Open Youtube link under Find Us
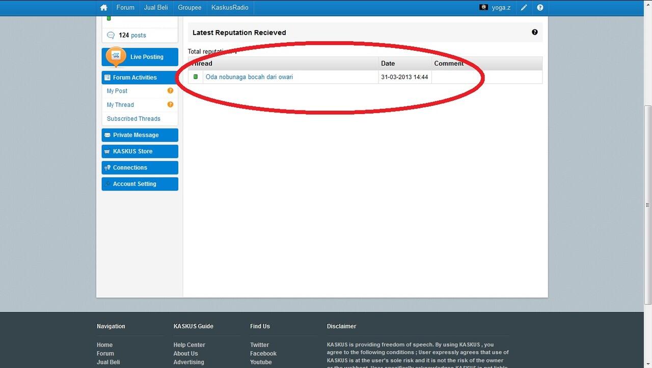Viewport: 652px width, 368px height. tap(261, 362)
